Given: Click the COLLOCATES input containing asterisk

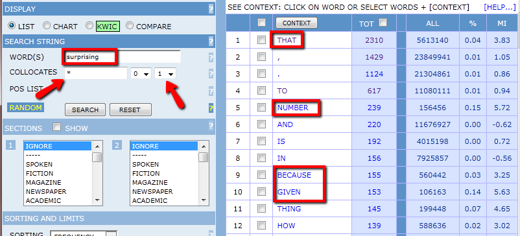Looking at the screenshot, I should click(x=96, y=73).
